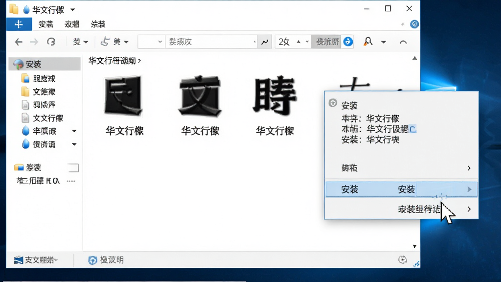
Task: Click the blue shield item in status bar
Action: point(106,260)
